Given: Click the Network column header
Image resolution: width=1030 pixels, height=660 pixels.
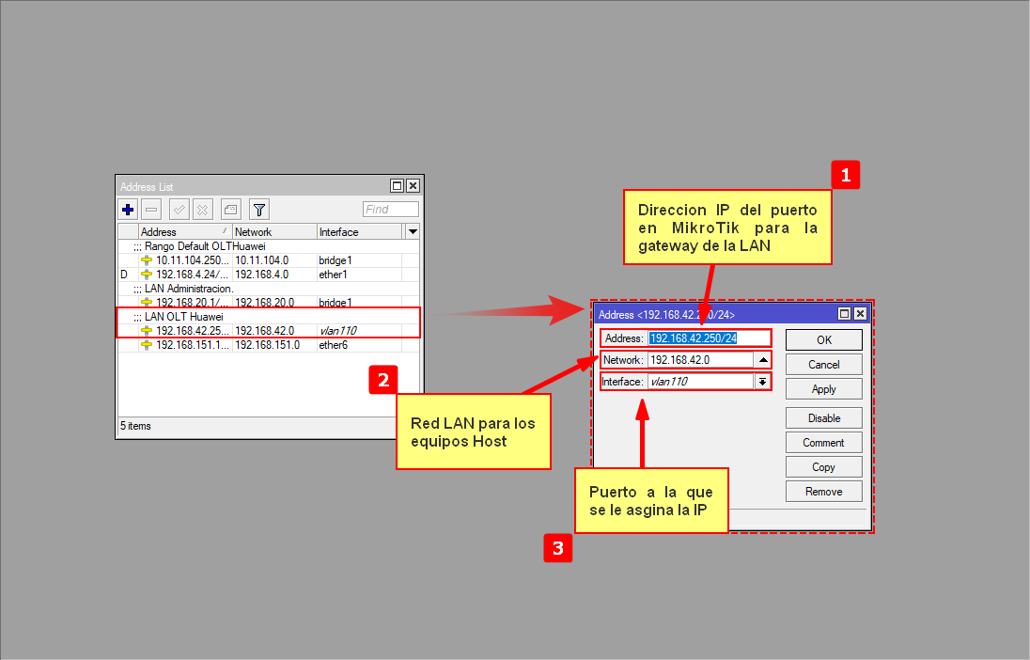Looking at the screenshot, I should (273, 231).
